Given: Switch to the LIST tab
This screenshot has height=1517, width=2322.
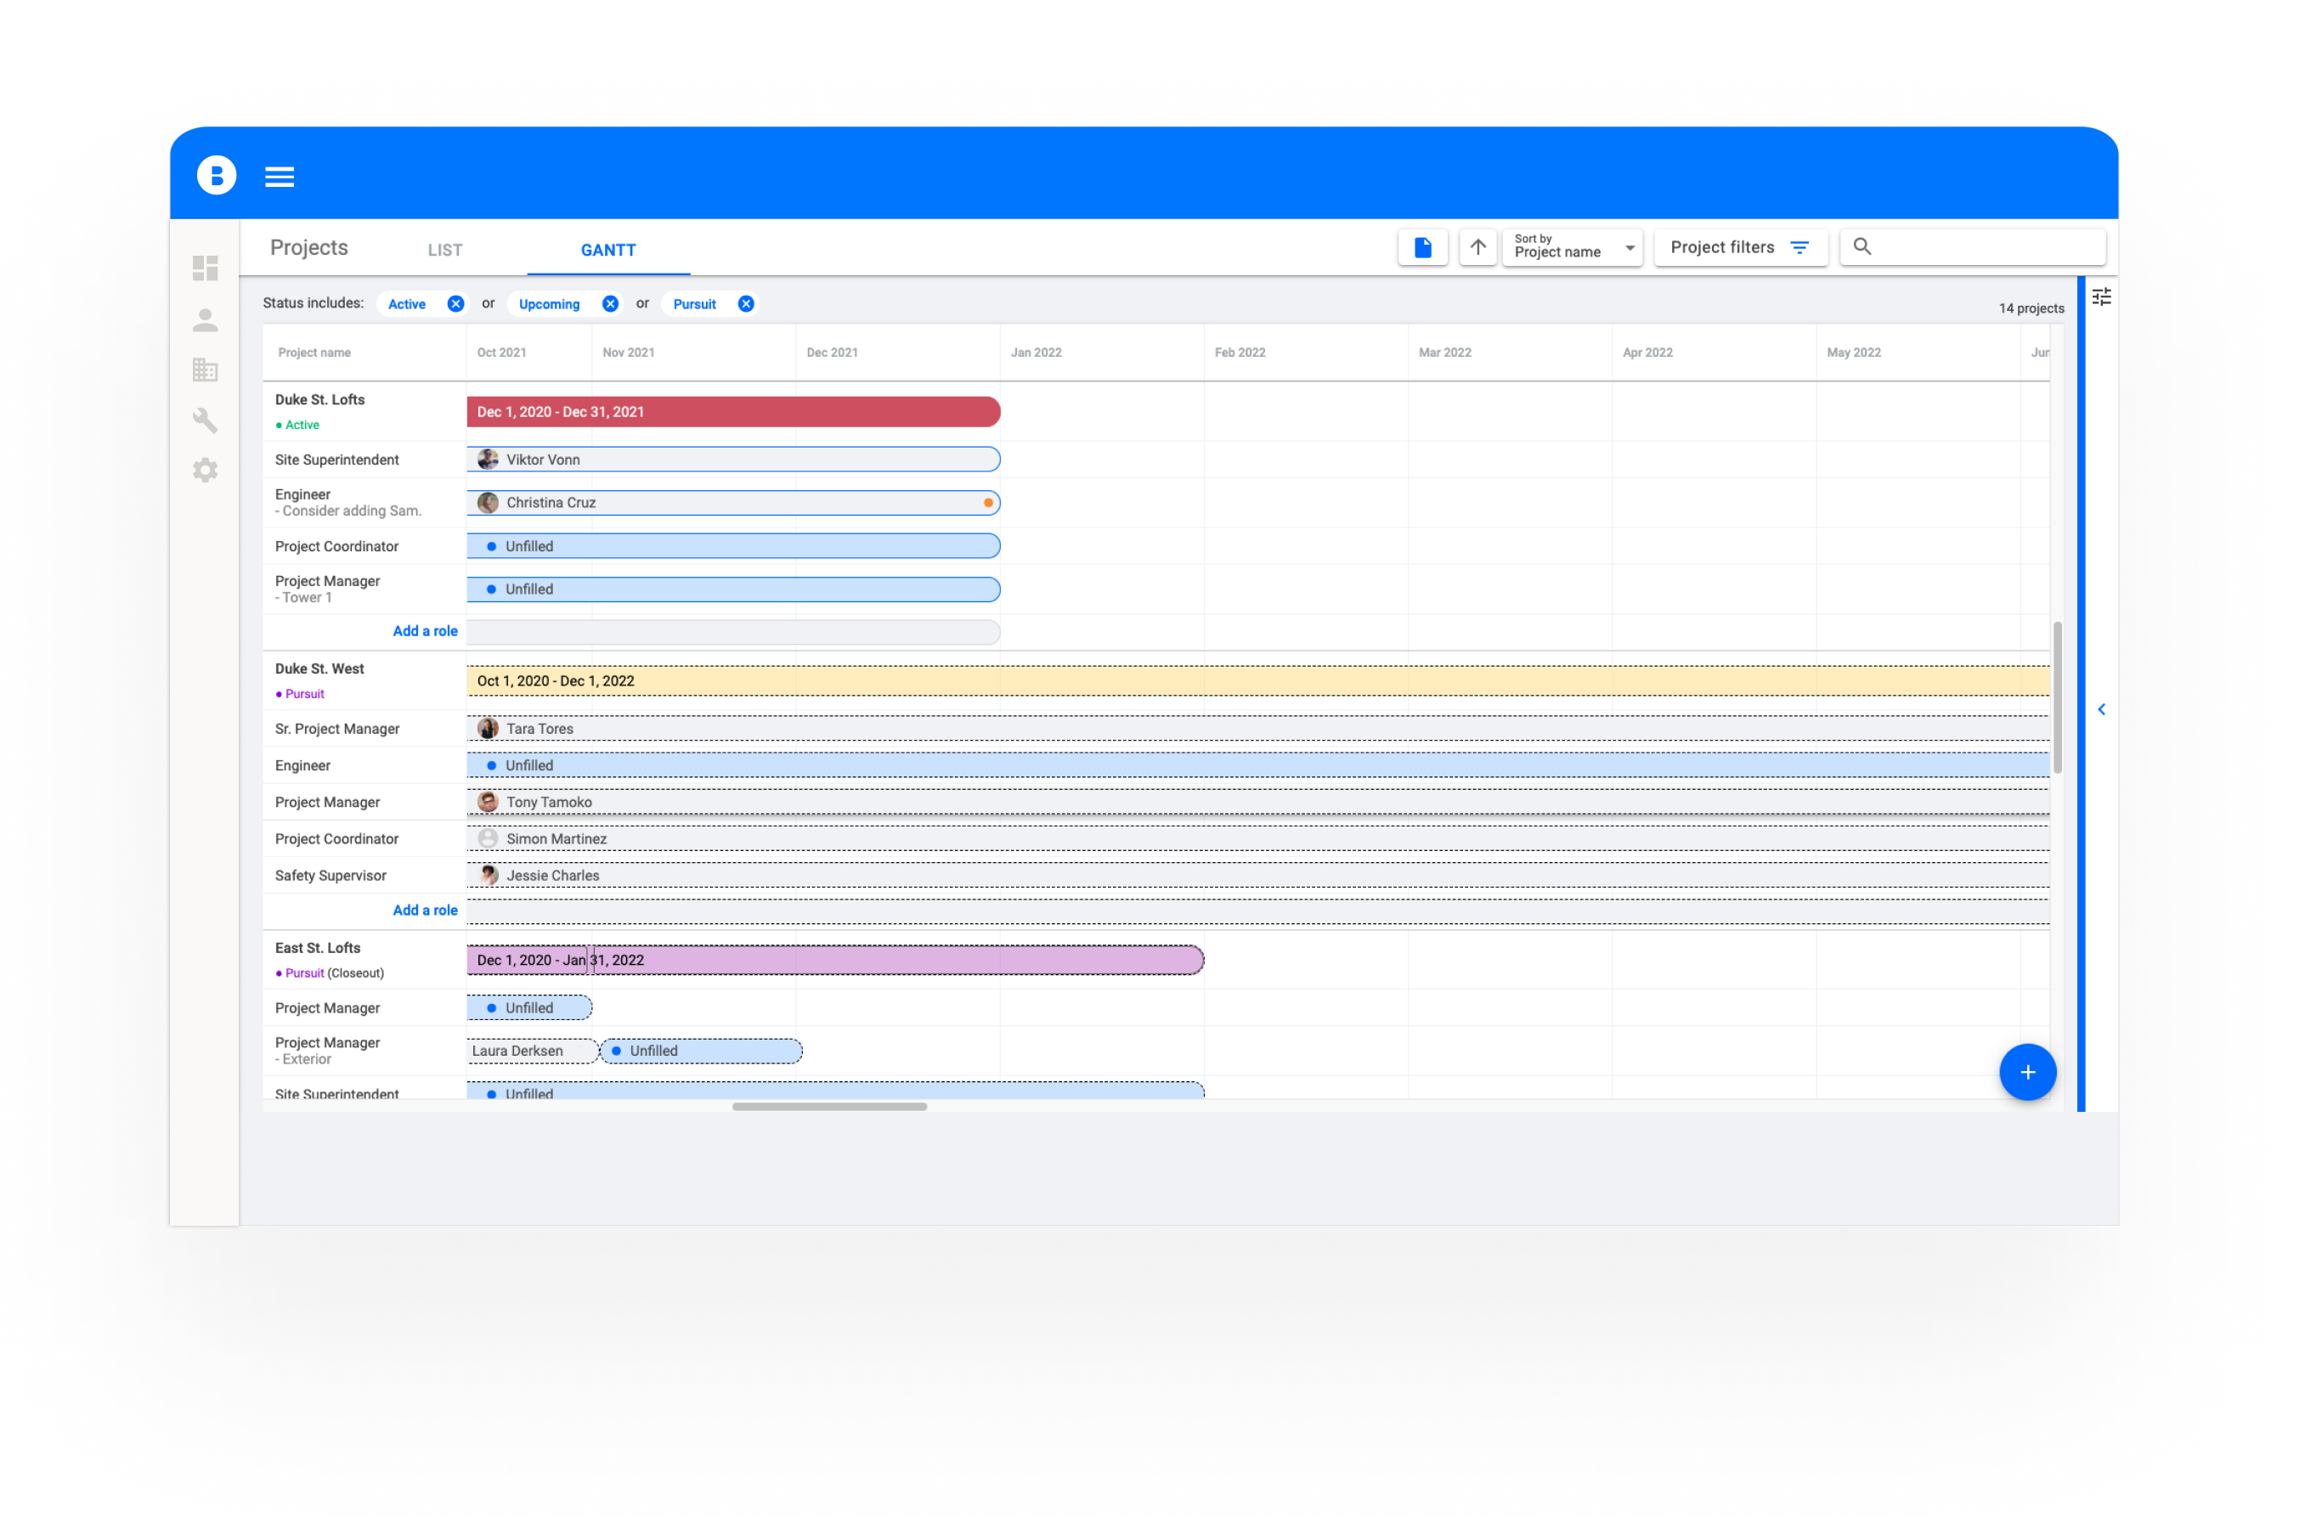Looking at the screenshot, I should (x=445, y=251).
